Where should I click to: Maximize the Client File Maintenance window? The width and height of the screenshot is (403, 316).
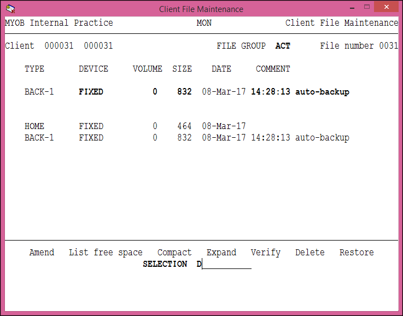click(x=367, y=7)
